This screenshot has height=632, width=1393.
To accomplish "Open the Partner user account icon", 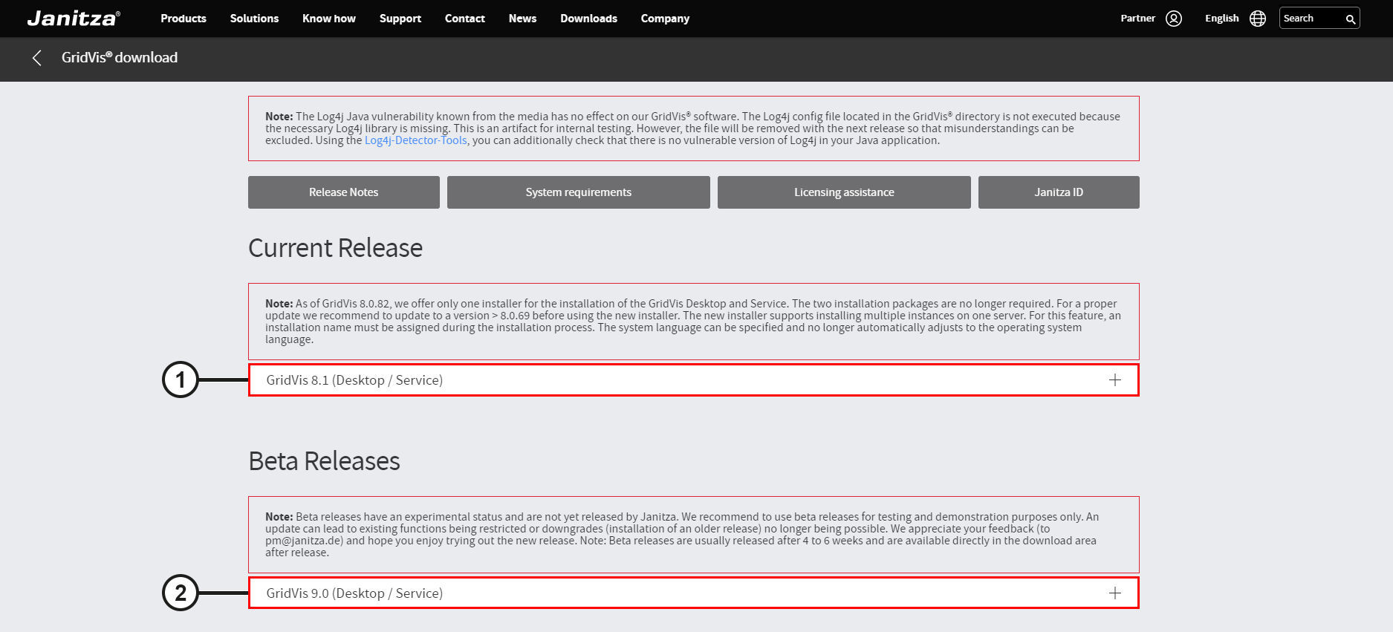I will coord(1174,19).
